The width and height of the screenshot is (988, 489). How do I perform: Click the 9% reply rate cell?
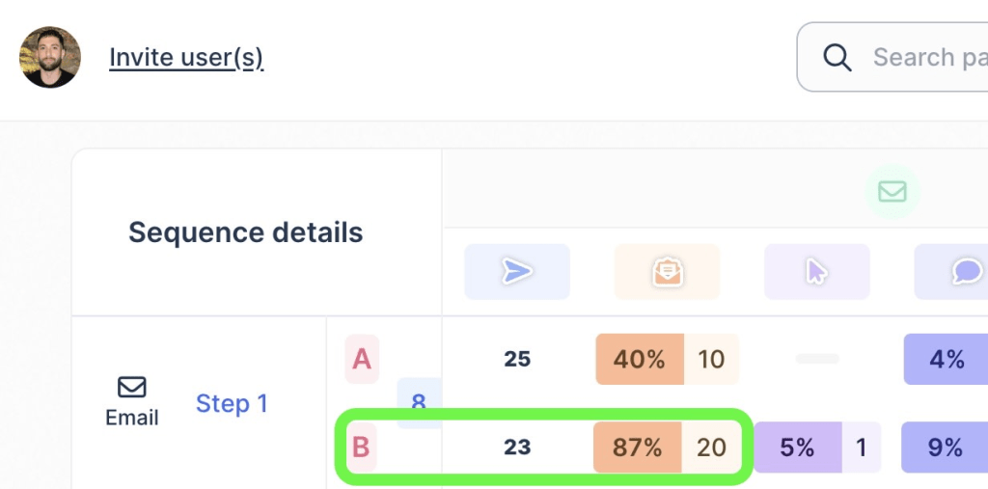[x=945, y=448]
